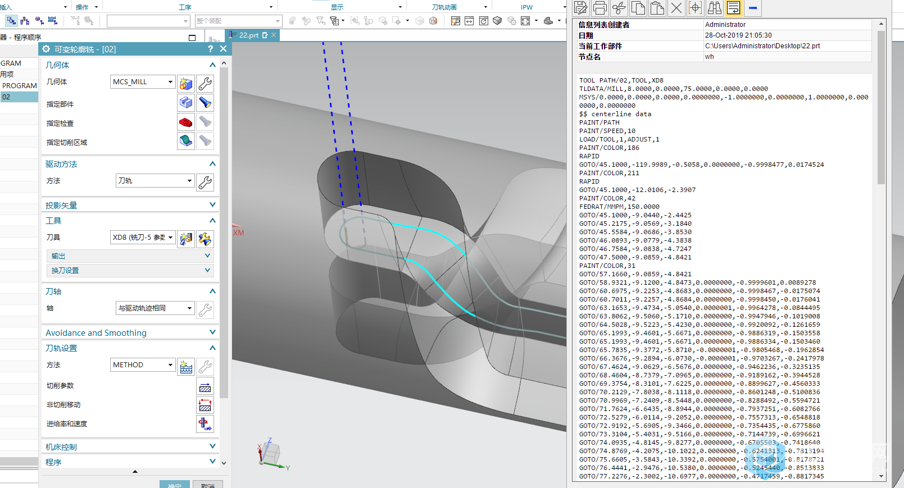The width and height of the screenshot is (904, 488).
Task: Open Non Cutting Moves (非切削移动) icon
Action: (x=205, y=405)
